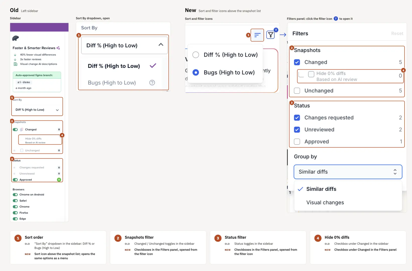Click the snapshot icon next to the Changed toggle
This screenshot has width=412, height=271.
(x=22, y=129)
